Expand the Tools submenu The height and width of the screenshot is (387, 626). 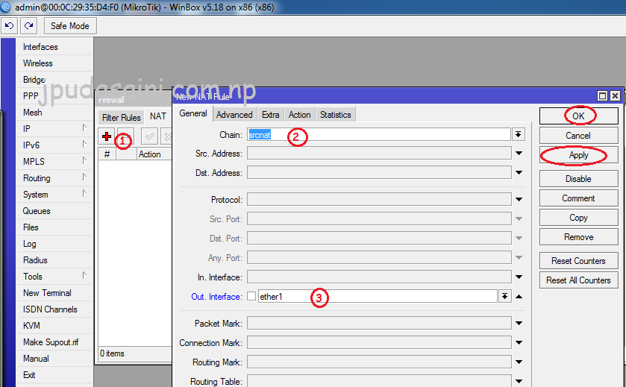(54, 277)
